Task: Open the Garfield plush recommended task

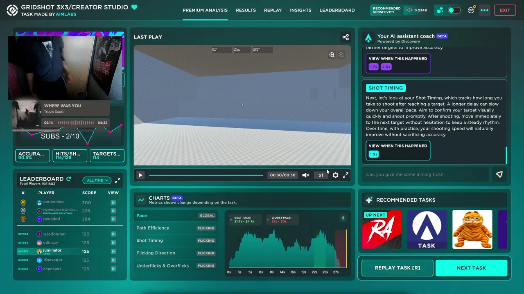Action: coord(472,229)
